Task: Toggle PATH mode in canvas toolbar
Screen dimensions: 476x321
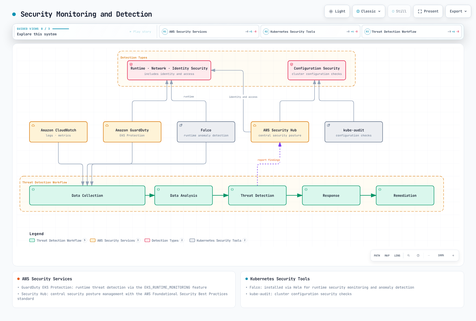Action: pos(377,256)
